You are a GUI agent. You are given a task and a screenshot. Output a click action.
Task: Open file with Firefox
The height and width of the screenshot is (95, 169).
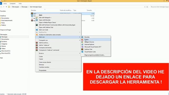[96, 40]
